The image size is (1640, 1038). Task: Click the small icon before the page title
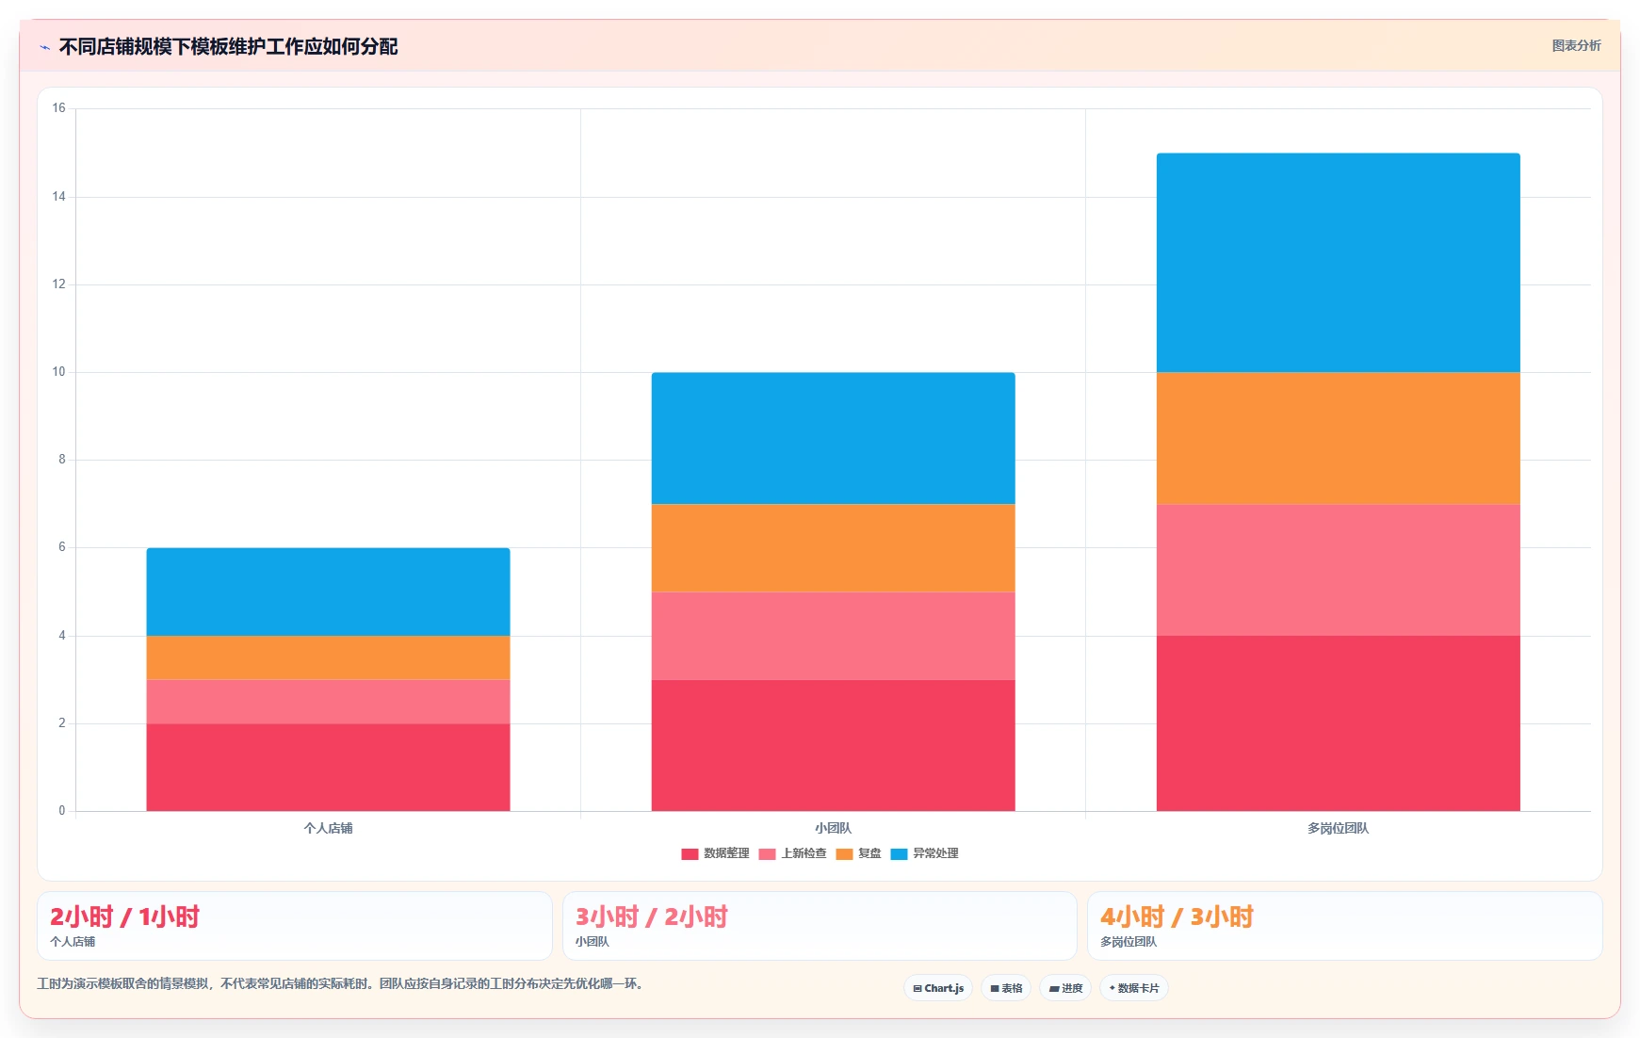(x=44, y=47)
